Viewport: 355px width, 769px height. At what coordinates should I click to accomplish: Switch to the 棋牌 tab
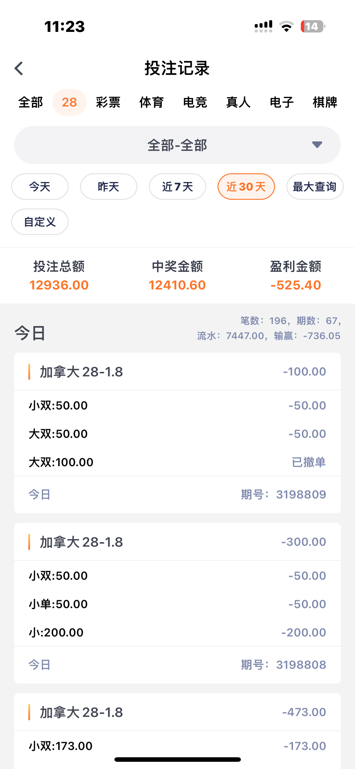coord(325,102)
